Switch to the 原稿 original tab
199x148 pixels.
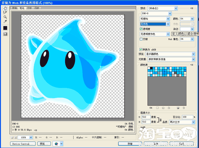tap(14, 8)
